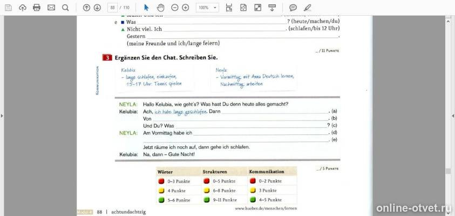The width and height of the screenshot is (455, 216).
Task: Expand the right side panel arrow
Action: pos(453,116)
